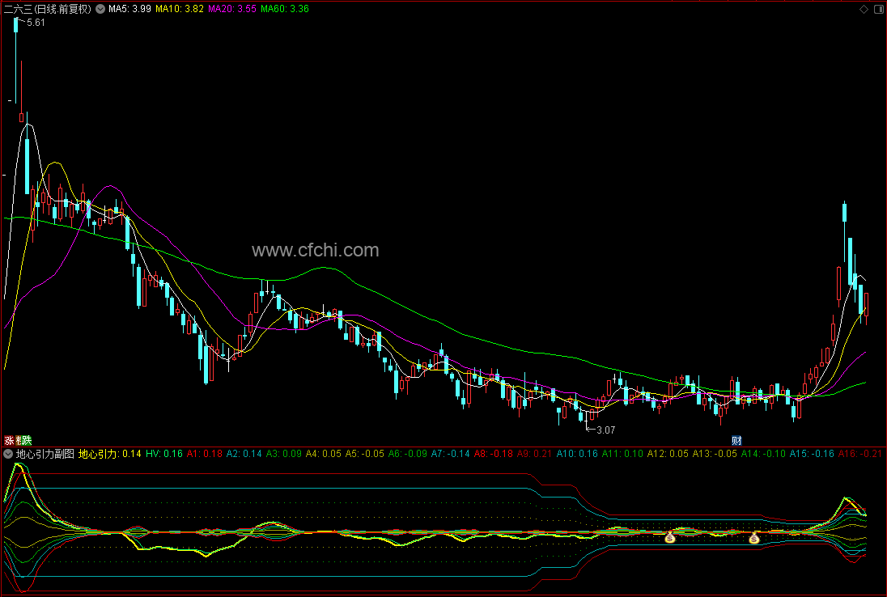Screen dimensions: 887x597
Task: Click the first money bag signal icon
Action: coord(670,538)
